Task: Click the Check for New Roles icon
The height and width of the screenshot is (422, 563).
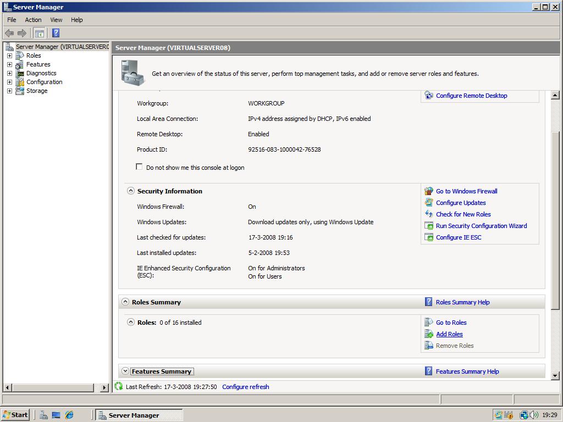Action: 429,214
